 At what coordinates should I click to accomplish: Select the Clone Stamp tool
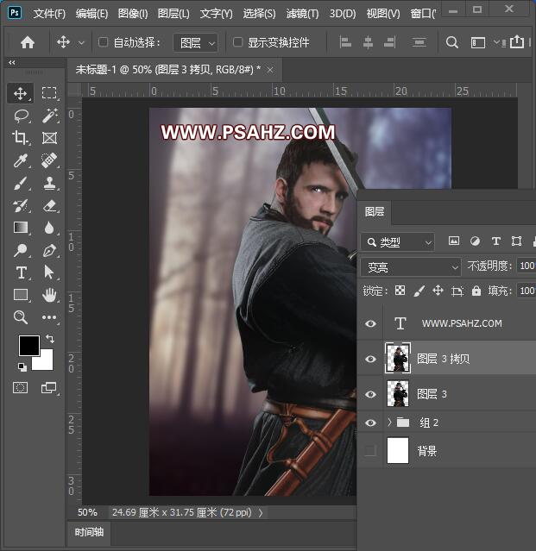pos(49,183)
